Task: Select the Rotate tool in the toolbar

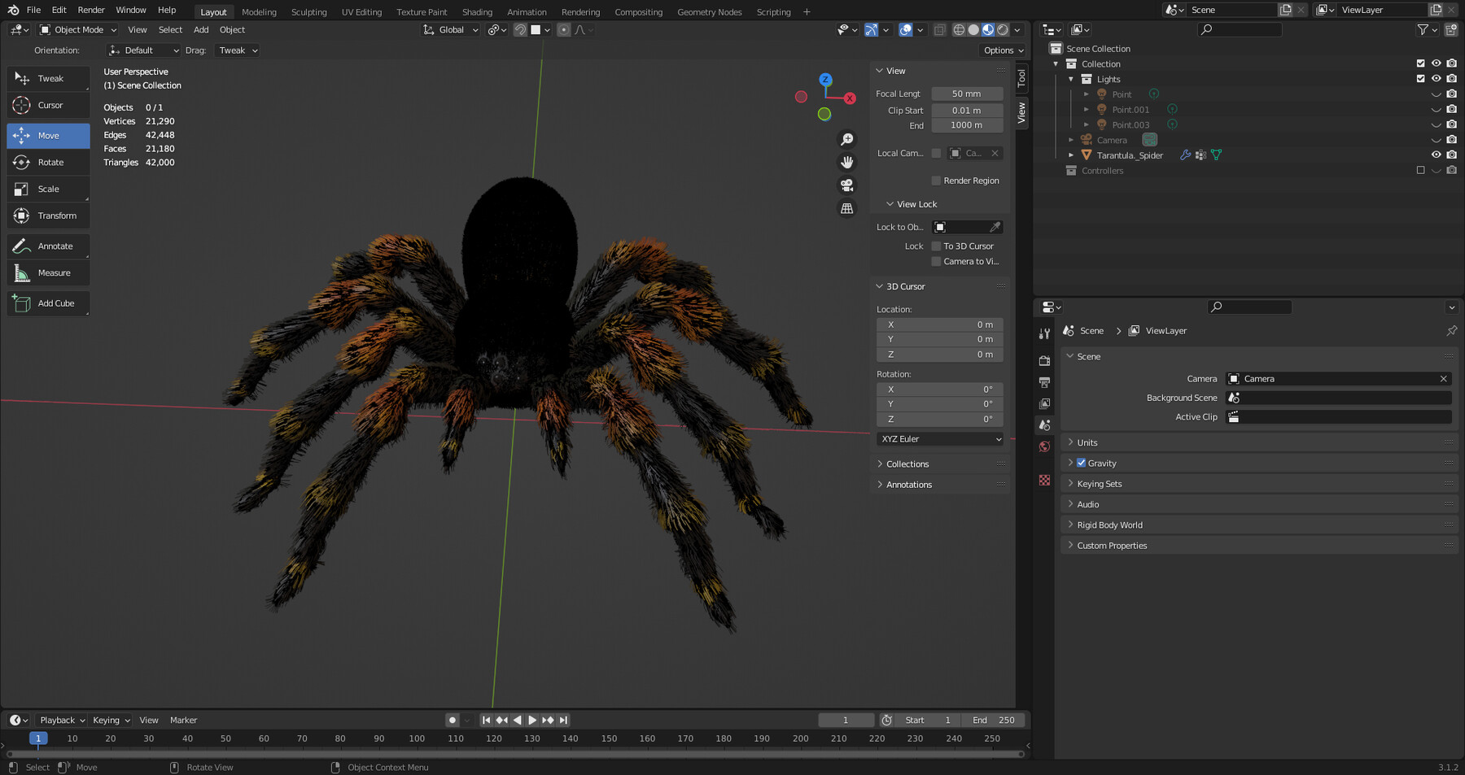Action: coord(48,162)
